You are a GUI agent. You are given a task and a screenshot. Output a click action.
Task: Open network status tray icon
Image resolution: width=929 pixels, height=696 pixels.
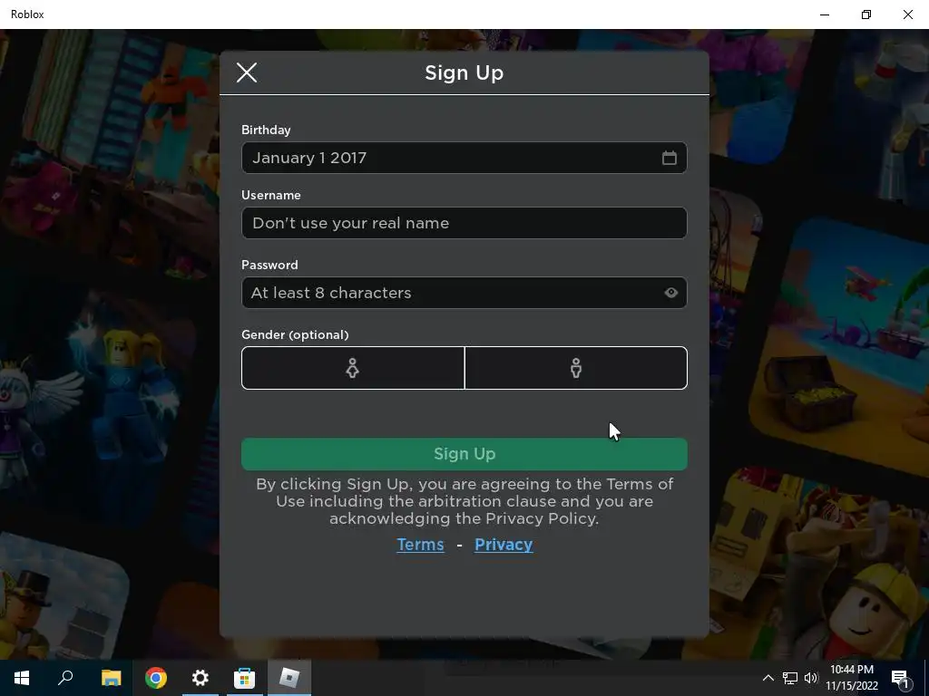[x=790, y=678]
